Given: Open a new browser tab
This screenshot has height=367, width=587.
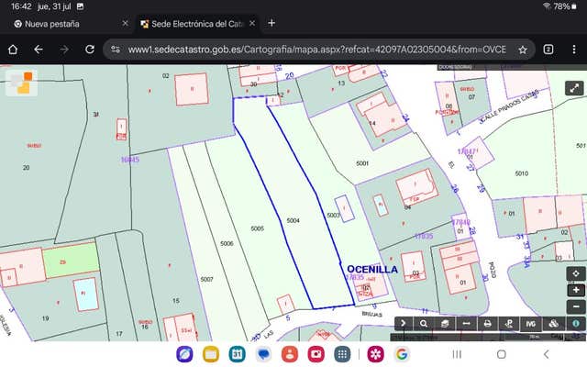Looking at the screenshot, I should click(271, 23).
